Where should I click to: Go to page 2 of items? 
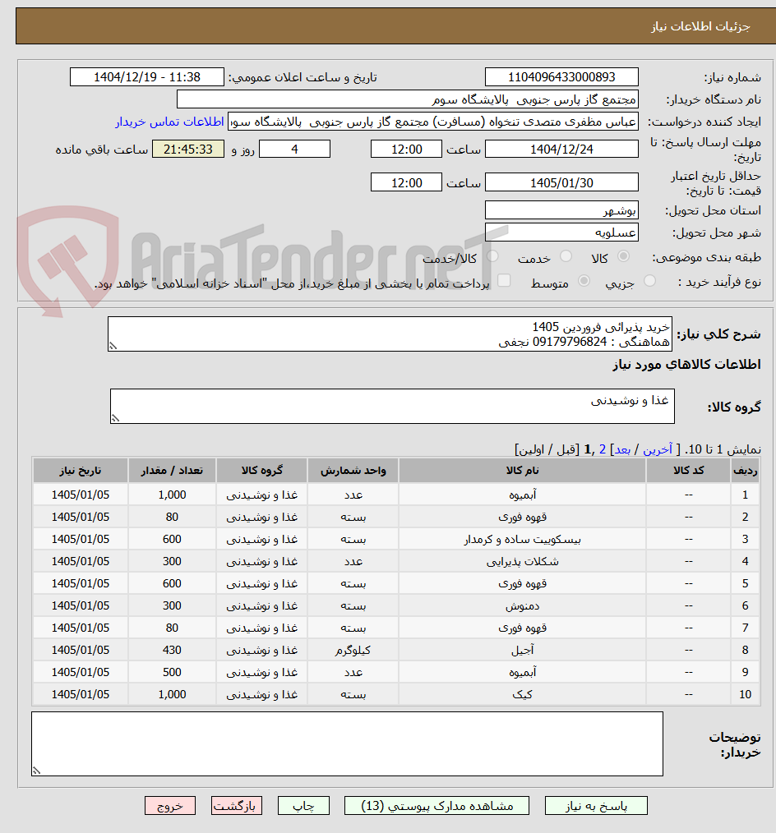coord(603,449)
